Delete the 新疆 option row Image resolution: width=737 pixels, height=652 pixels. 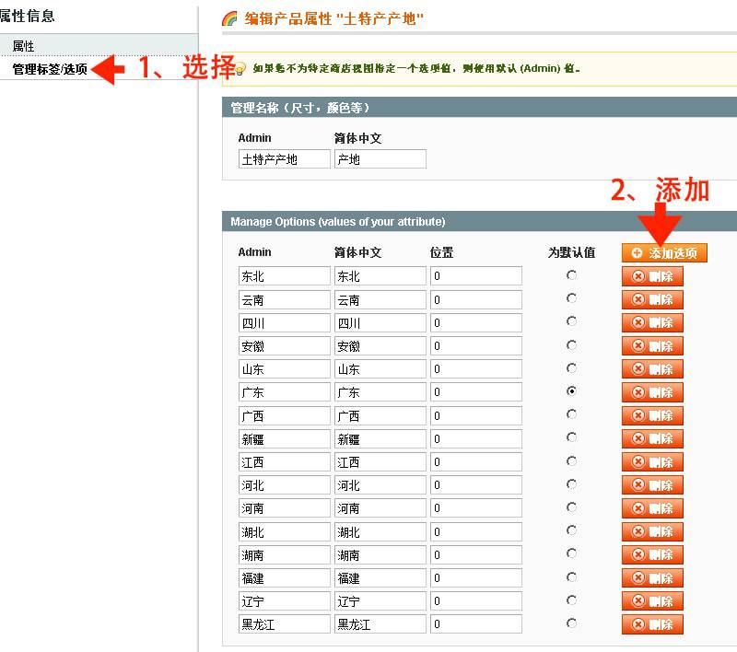pyautogui.click(x=652, y=439)
